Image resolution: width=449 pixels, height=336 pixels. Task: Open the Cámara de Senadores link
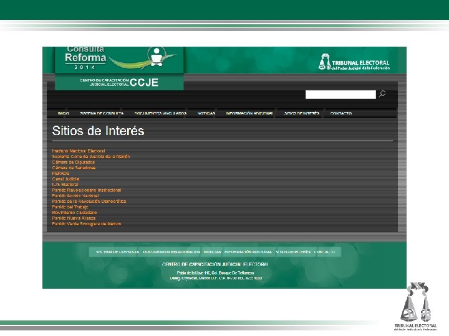pos(74,168)
